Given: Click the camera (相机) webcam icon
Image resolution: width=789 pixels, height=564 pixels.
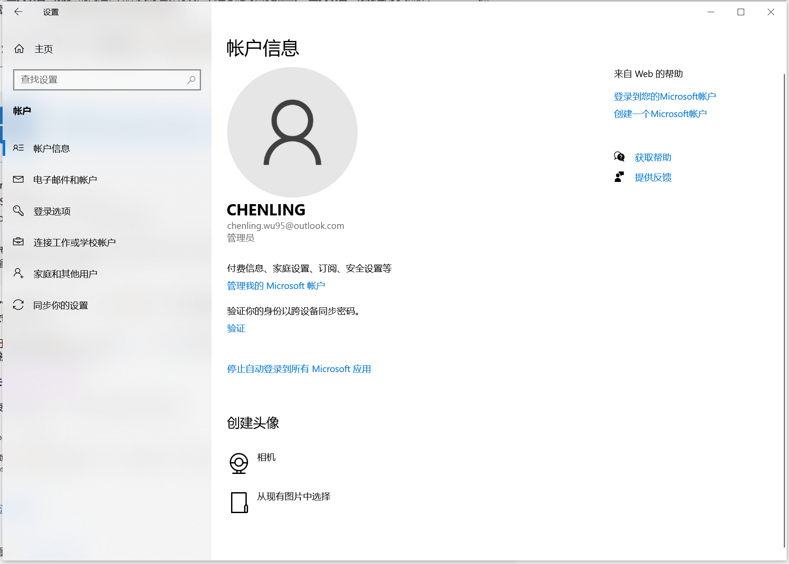Looking at the screenshot, I should point(239,463).
